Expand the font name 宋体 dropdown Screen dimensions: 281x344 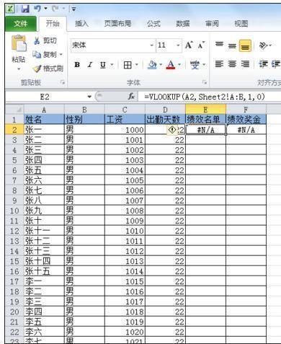pos(151,45)
